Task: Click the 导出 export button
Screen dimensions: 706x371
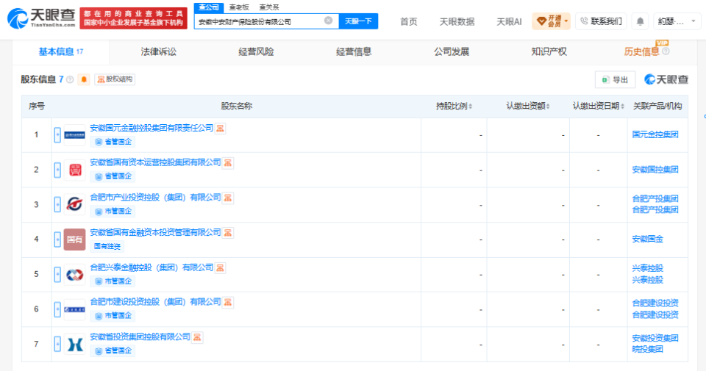Action: pos(615,79)
